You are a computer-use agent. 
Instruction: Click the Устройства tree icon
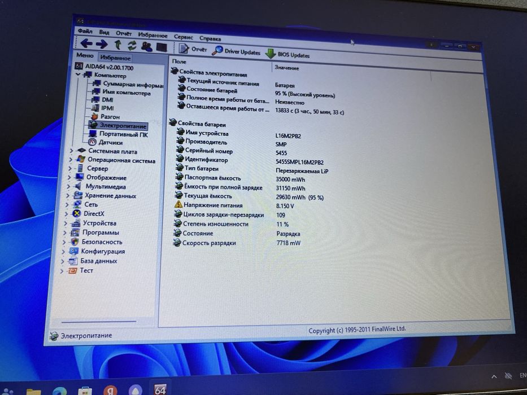point(76,223)
